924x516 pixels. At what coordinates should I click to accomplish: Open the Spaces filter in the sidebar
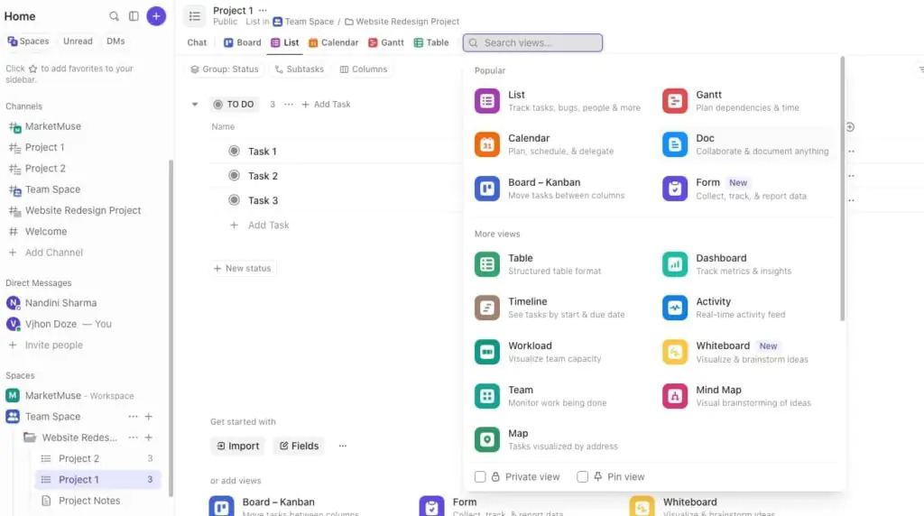tap(28, 41)
